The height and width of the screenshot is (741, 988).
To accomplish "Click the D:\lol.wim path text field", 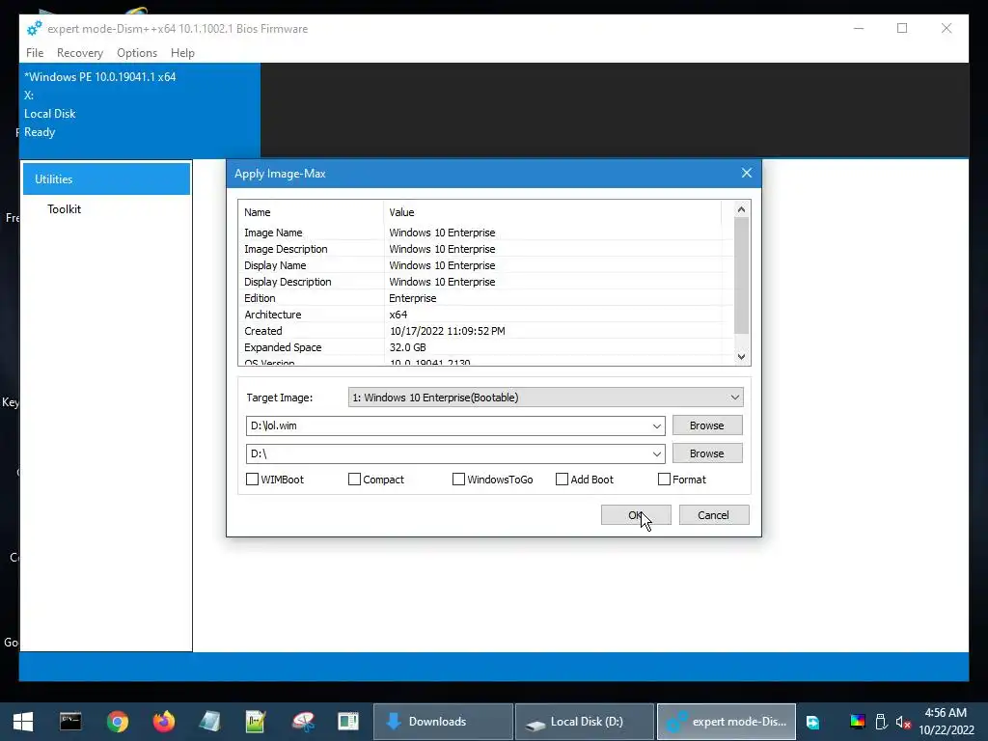I will pos(448,425).
